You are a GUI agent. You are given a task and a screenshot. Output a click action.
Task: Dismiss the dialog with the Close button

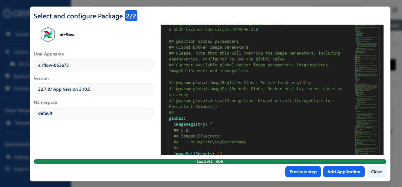(376, 172)
